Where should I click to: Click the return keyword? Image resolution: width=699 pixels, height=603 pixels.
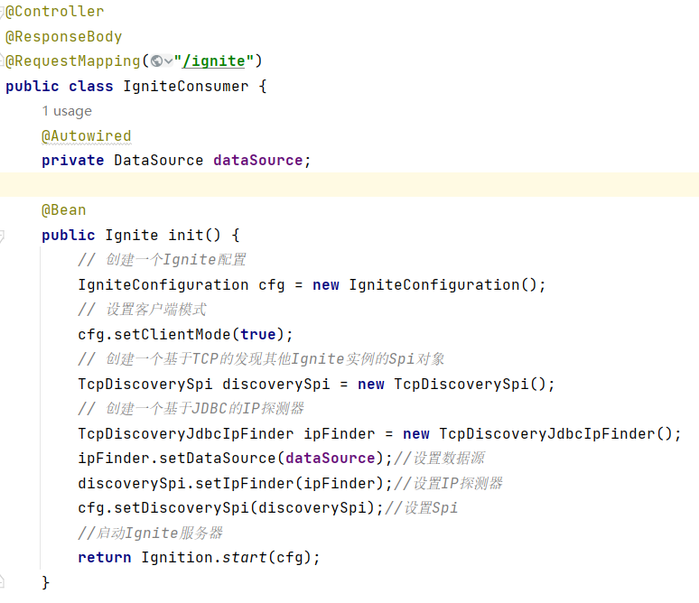click(105, 558)
